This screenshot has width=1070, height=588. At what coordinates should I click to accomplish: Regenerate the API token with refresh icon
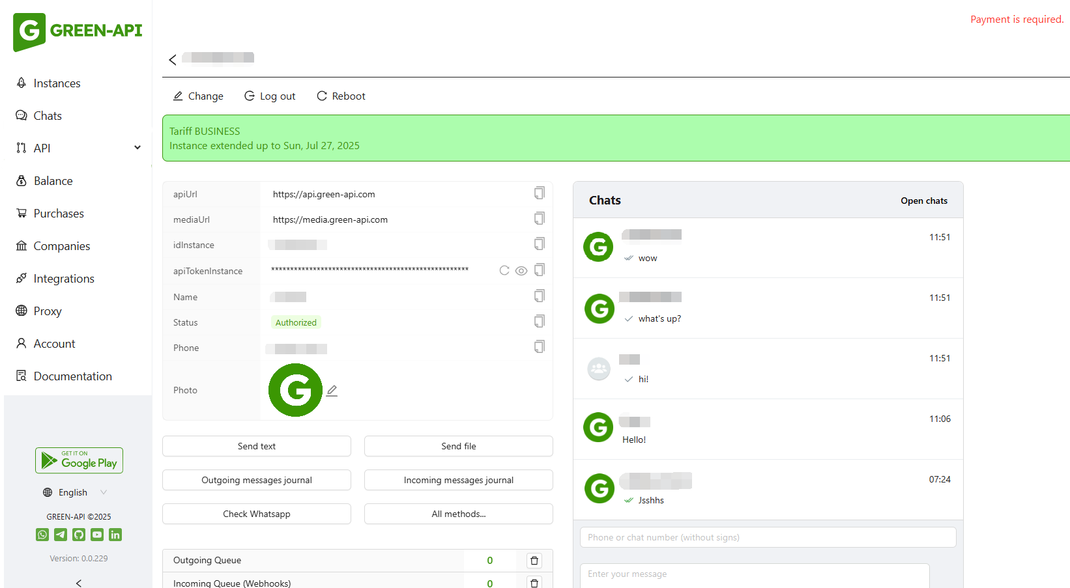[x=504, y=270]
